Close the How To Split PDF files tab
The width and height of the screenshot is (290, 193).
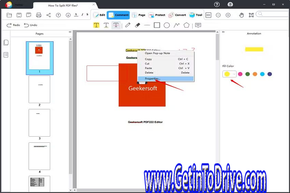(x=94, y=4)
